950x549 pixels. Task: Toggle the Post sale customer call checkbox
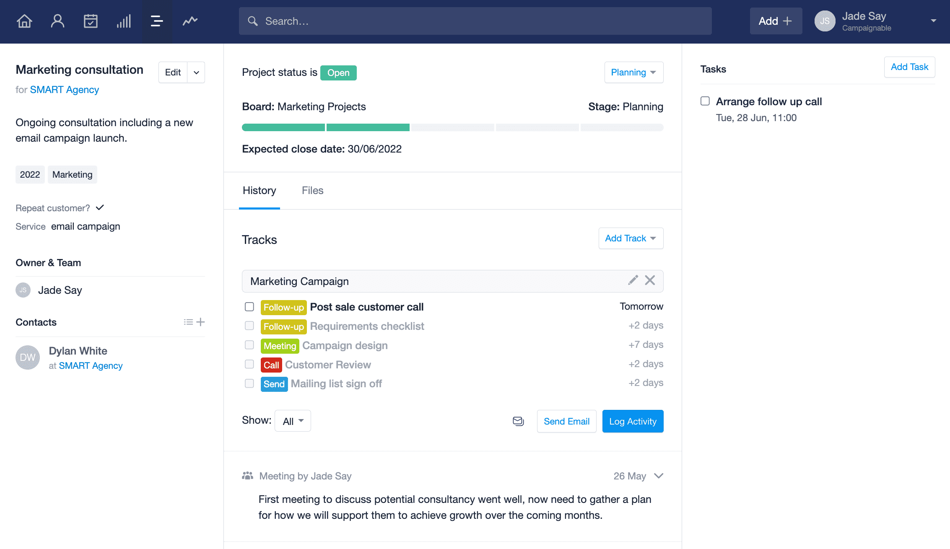tap(249, 306)
